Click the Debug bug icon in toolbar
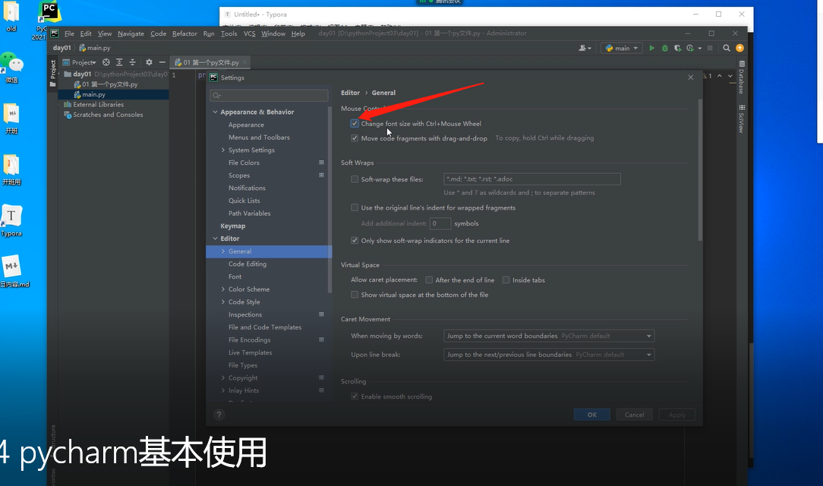 coord(665,48)
